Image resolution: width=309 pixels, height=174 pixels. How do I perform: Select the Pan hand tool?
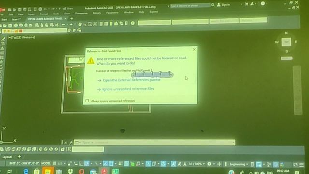(x=80, y=24)
